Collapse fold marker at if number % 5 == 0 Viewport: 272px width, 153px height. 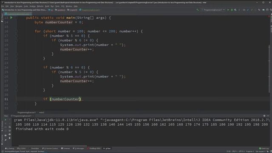[16, 36]
